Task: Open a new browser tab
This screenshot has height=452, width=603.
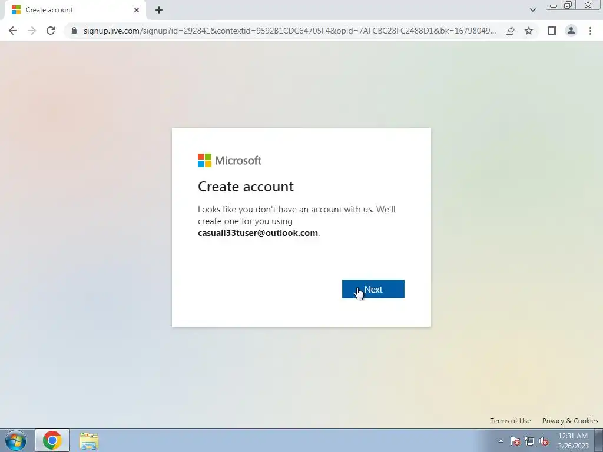Action: 159,10
